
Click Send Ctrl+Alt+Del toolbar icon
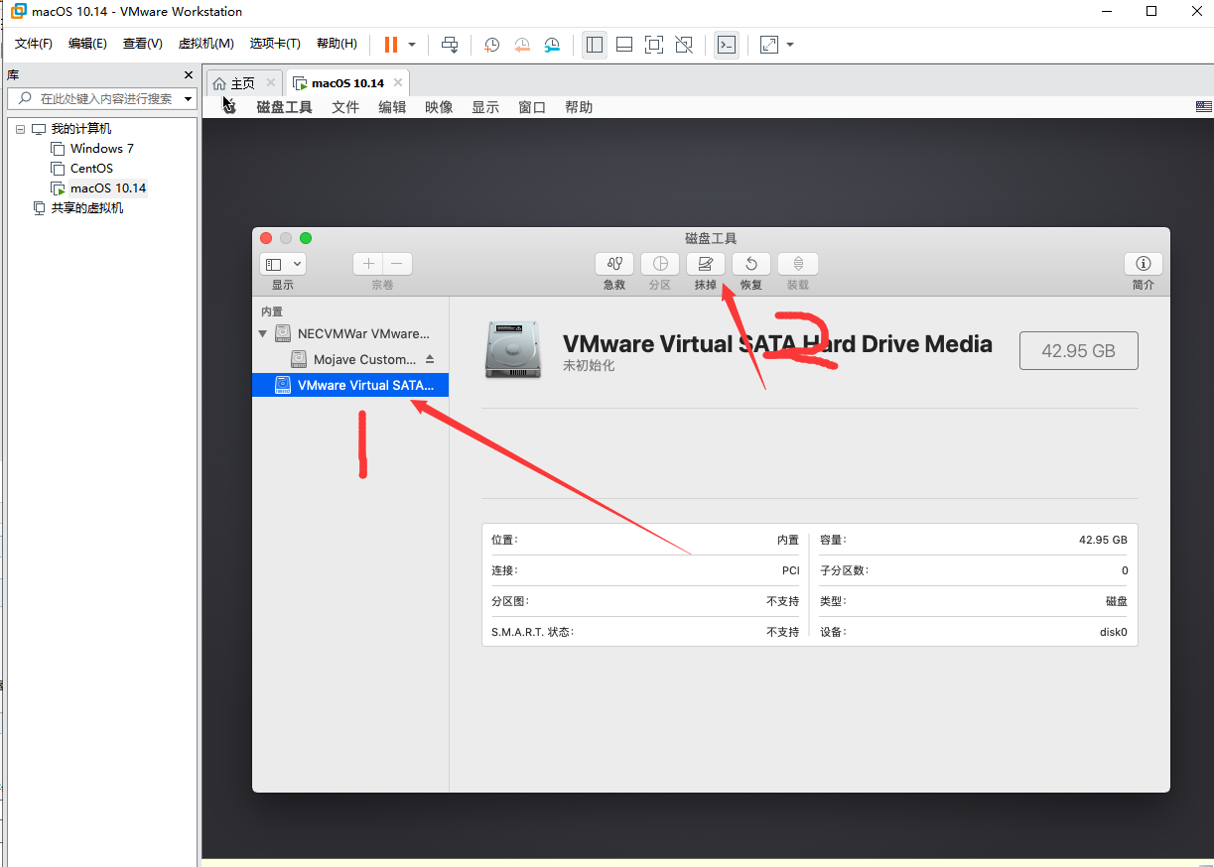(x=450, y=45)
